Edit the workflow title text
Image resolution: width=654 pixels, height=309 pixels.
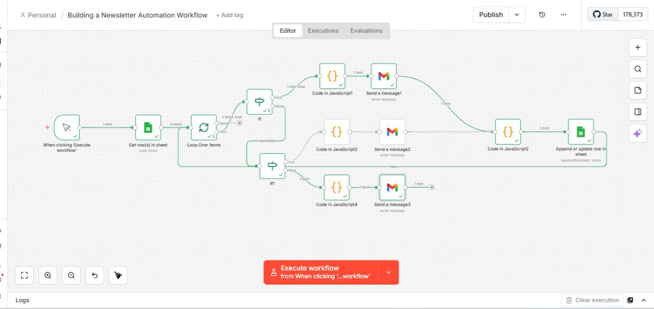tap(137, 15)
